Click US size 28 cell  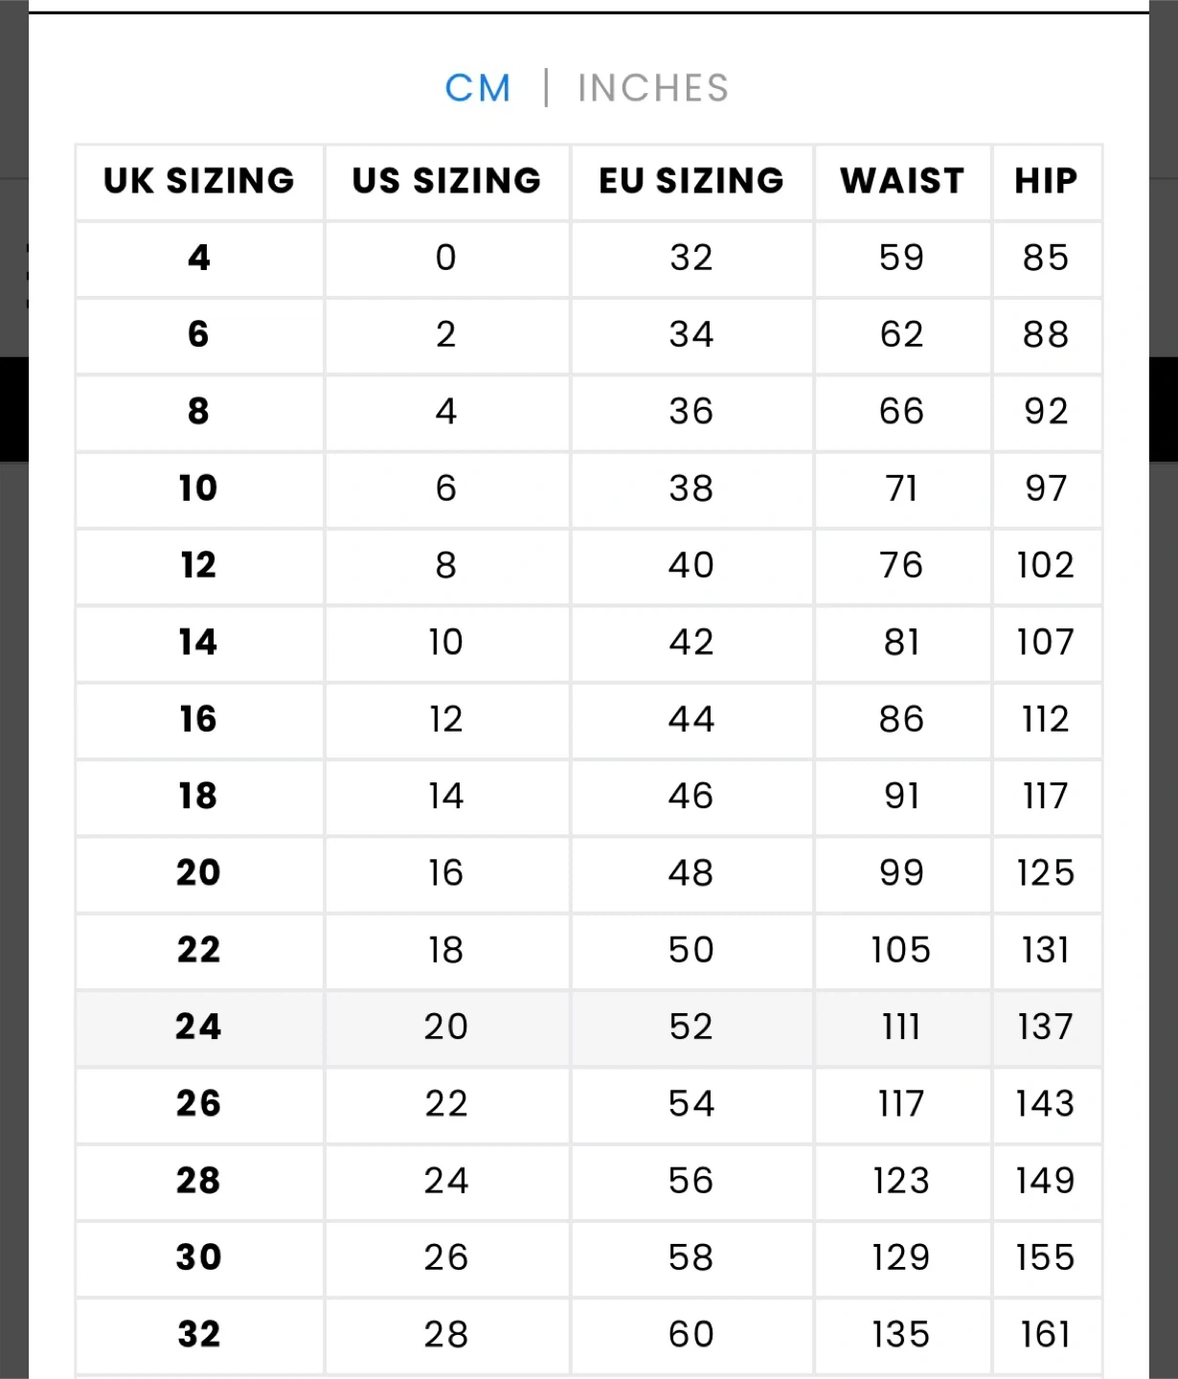tap(446, 1334)
